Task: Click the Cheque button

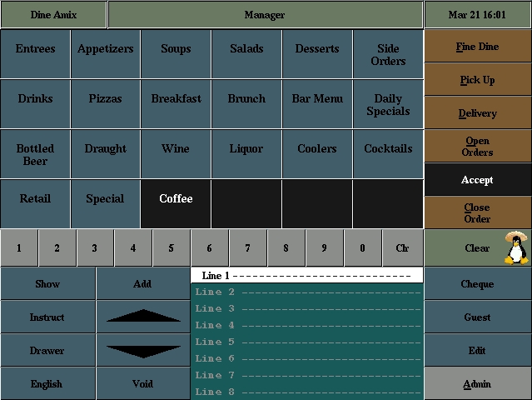Action: tap(477, 283)
